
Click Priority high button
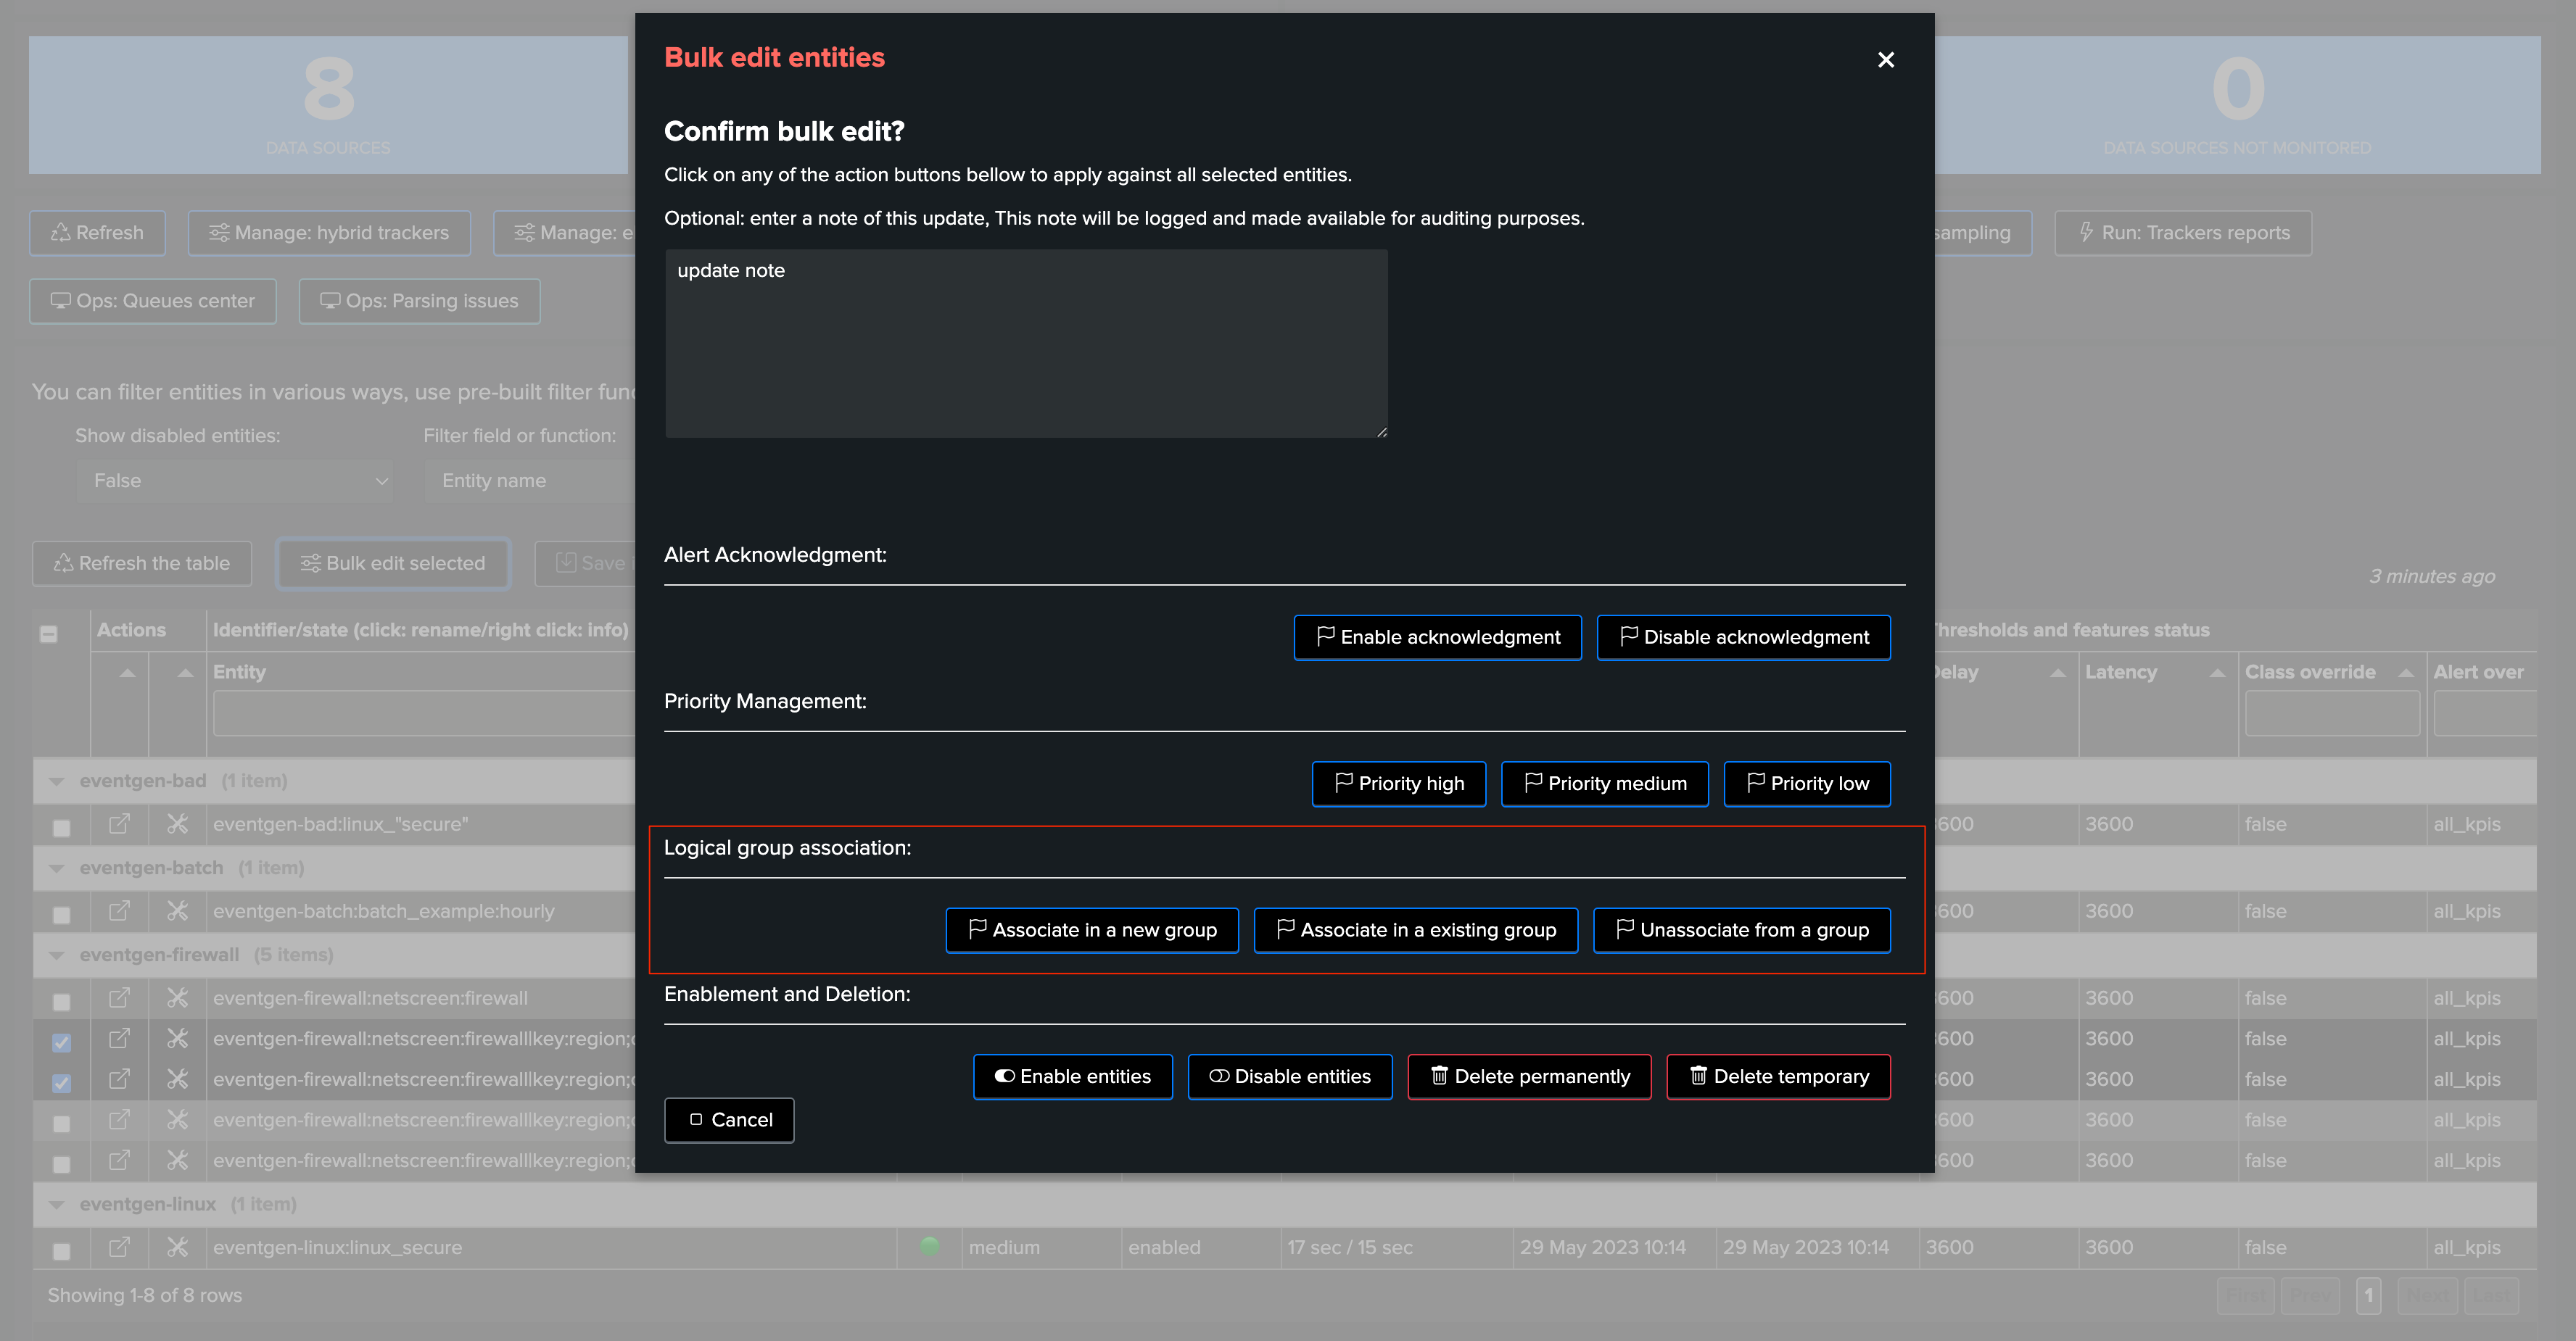coord(1398,784)
